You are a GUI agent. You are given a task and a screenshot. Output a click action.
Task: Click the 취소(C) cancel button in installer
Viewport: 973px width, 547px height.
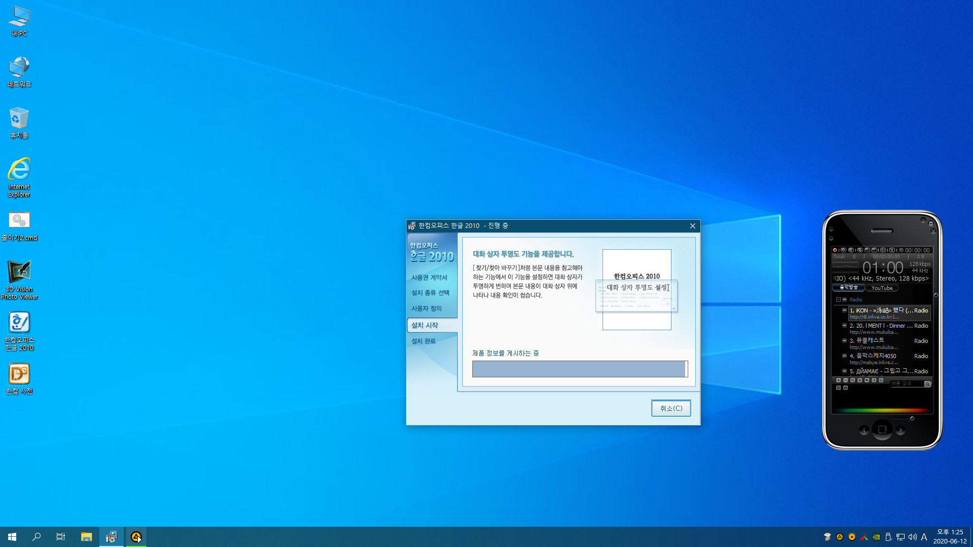671,408
